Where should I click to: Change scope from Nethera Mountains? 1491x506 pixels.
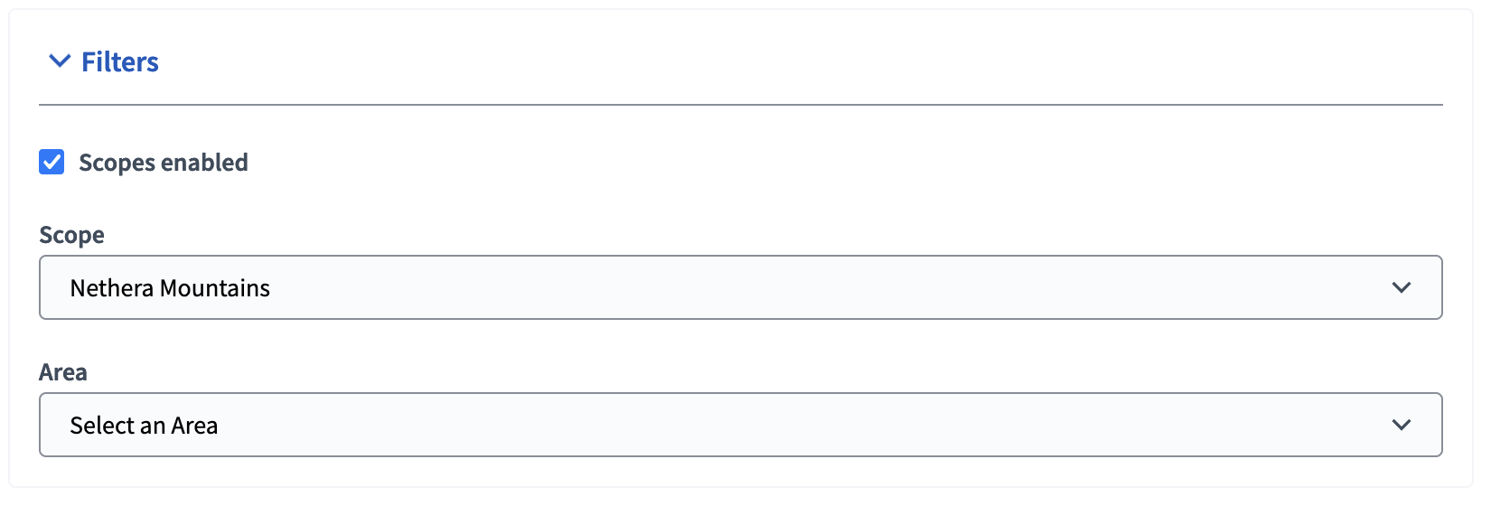739,287
